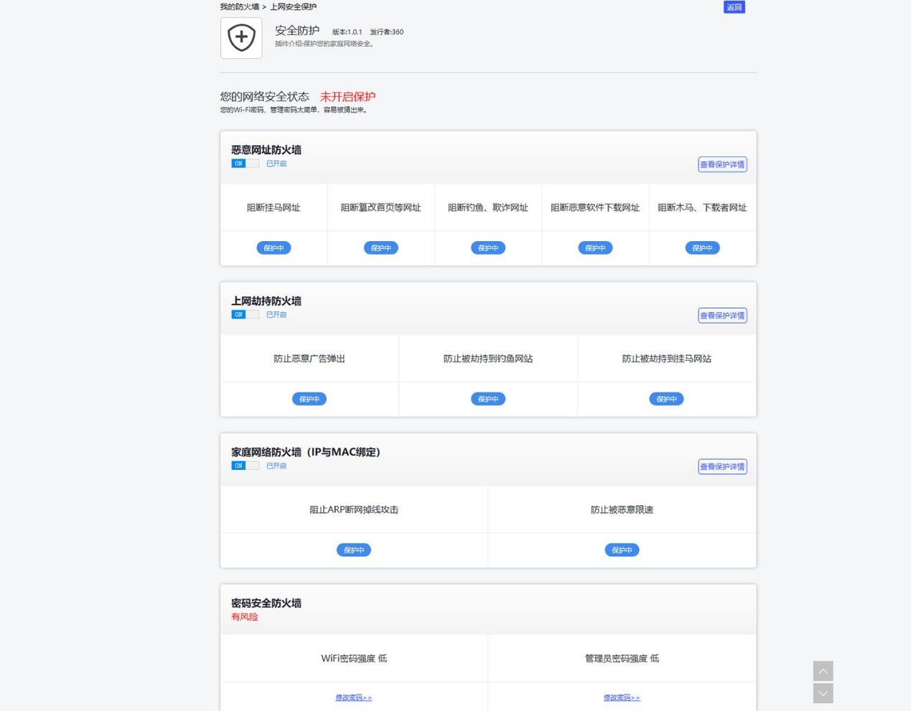Click 保护中 badge under 阻断挂马网址
This screenshot has width=911, height=711.
tap(274, 248)
